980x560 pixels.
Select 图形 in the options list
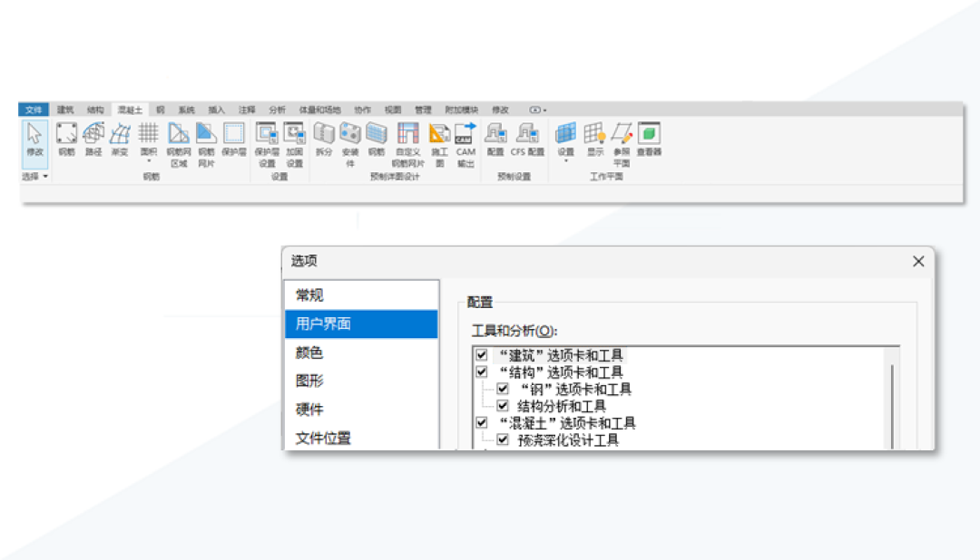point(361,381)
